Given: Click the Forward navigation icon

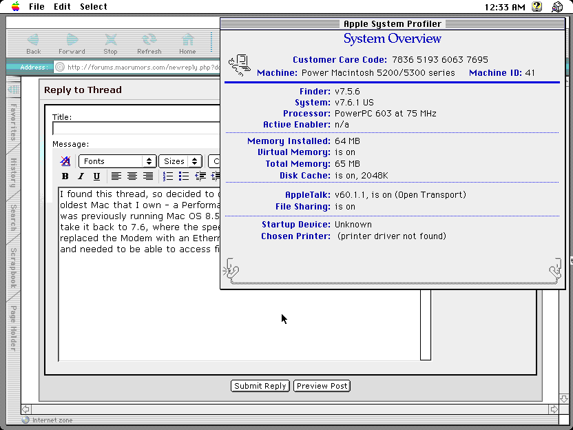Looking at the screenshot, I should (72, 41).
